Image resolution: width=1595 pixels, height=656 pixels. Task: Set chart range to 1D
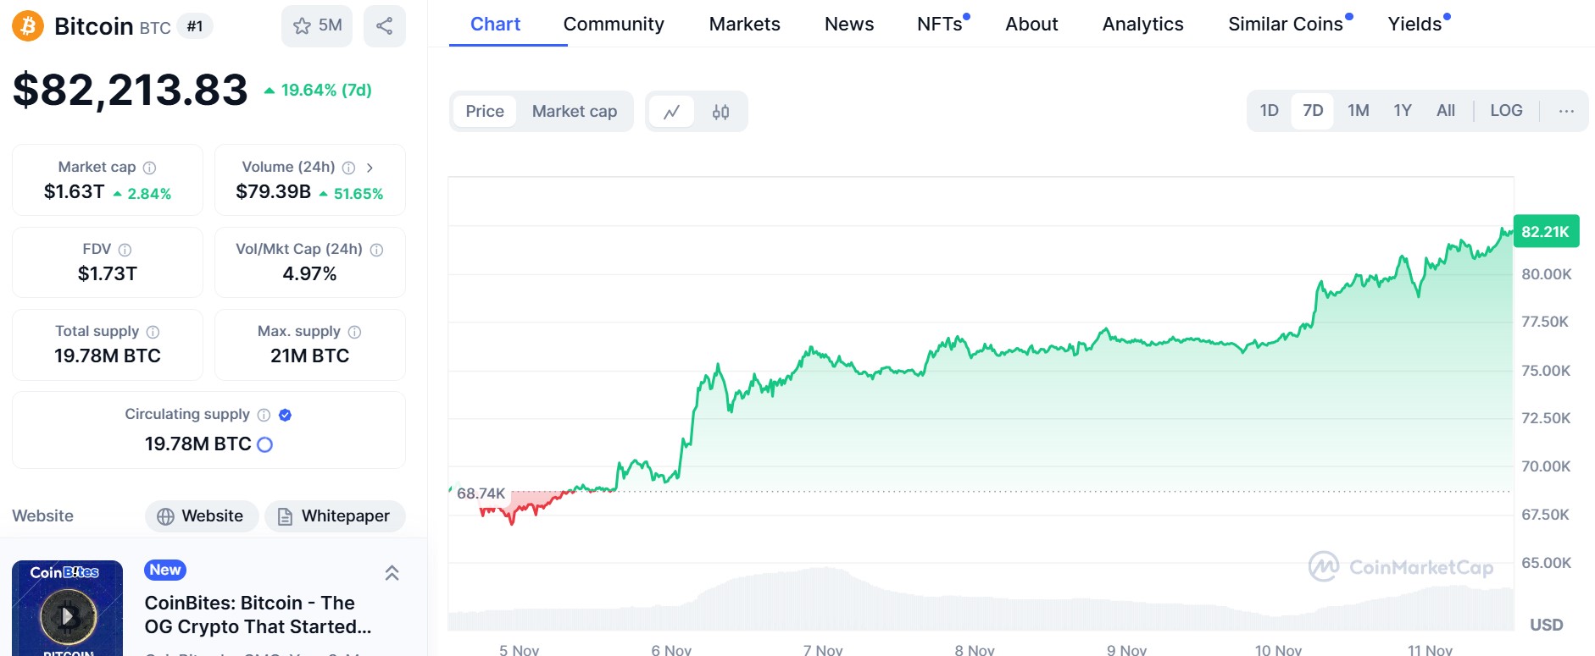(x=1269, y=111)
